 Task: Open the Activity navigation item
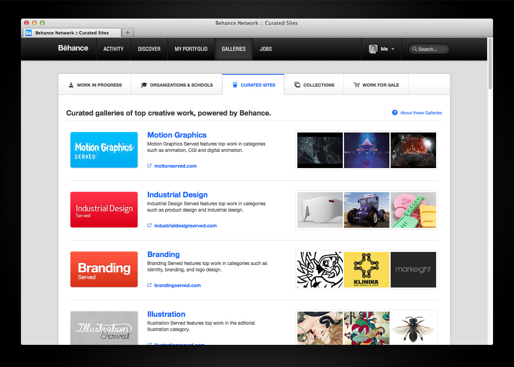tap(113, 49)
